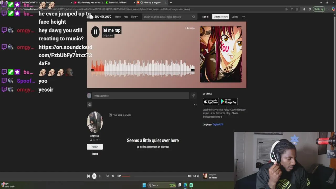336x189 pixels.
Task: Click the browser address bar URL
Action: 104,9
